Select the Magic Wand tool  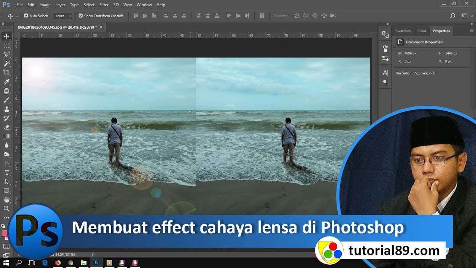point(7,64)
